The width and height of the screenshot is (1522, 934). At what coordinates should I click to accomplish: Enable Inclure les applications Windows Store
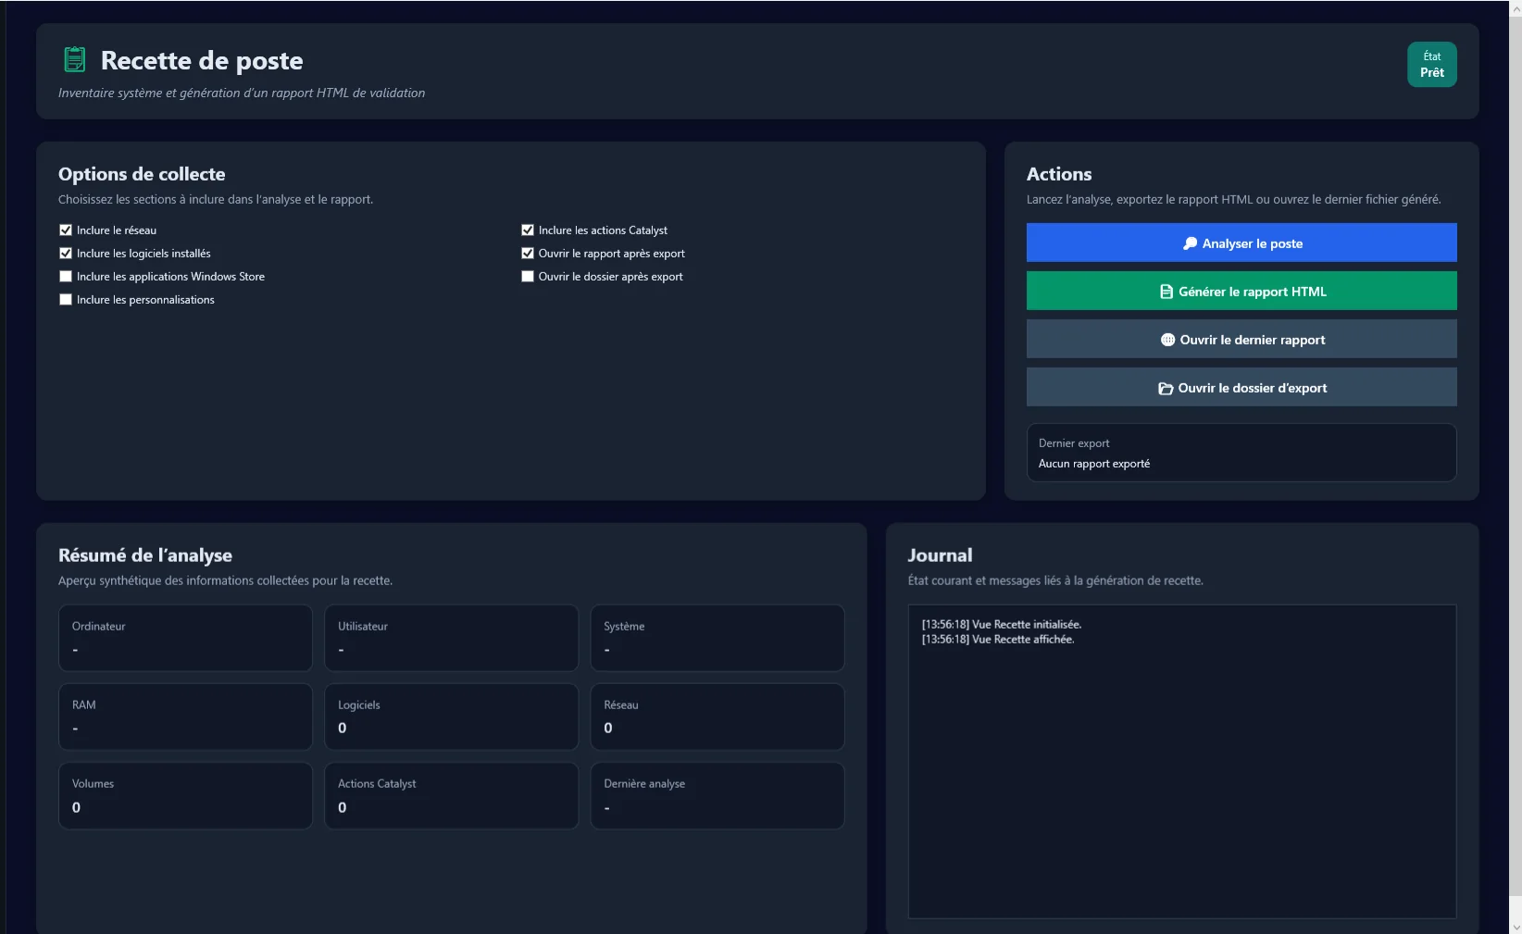point(66,277)
